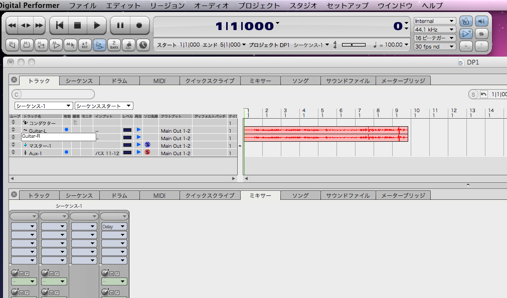Open the Internal clock source dropdown
507x298 pixels.
[435, 21]
